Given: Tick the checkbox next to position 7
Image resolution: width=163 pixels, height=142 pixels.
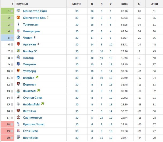Looking at the screenshot, I should click(x=12, y=51).
